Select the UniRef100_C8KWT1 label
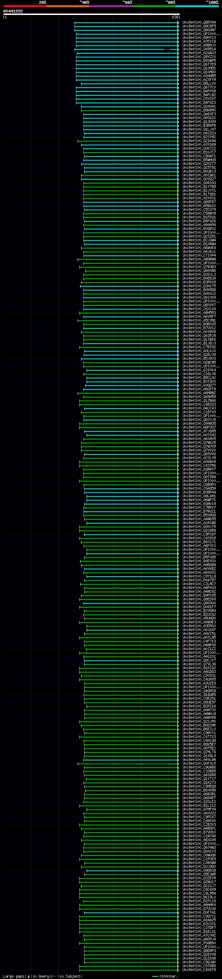 [x=199, y=156]
